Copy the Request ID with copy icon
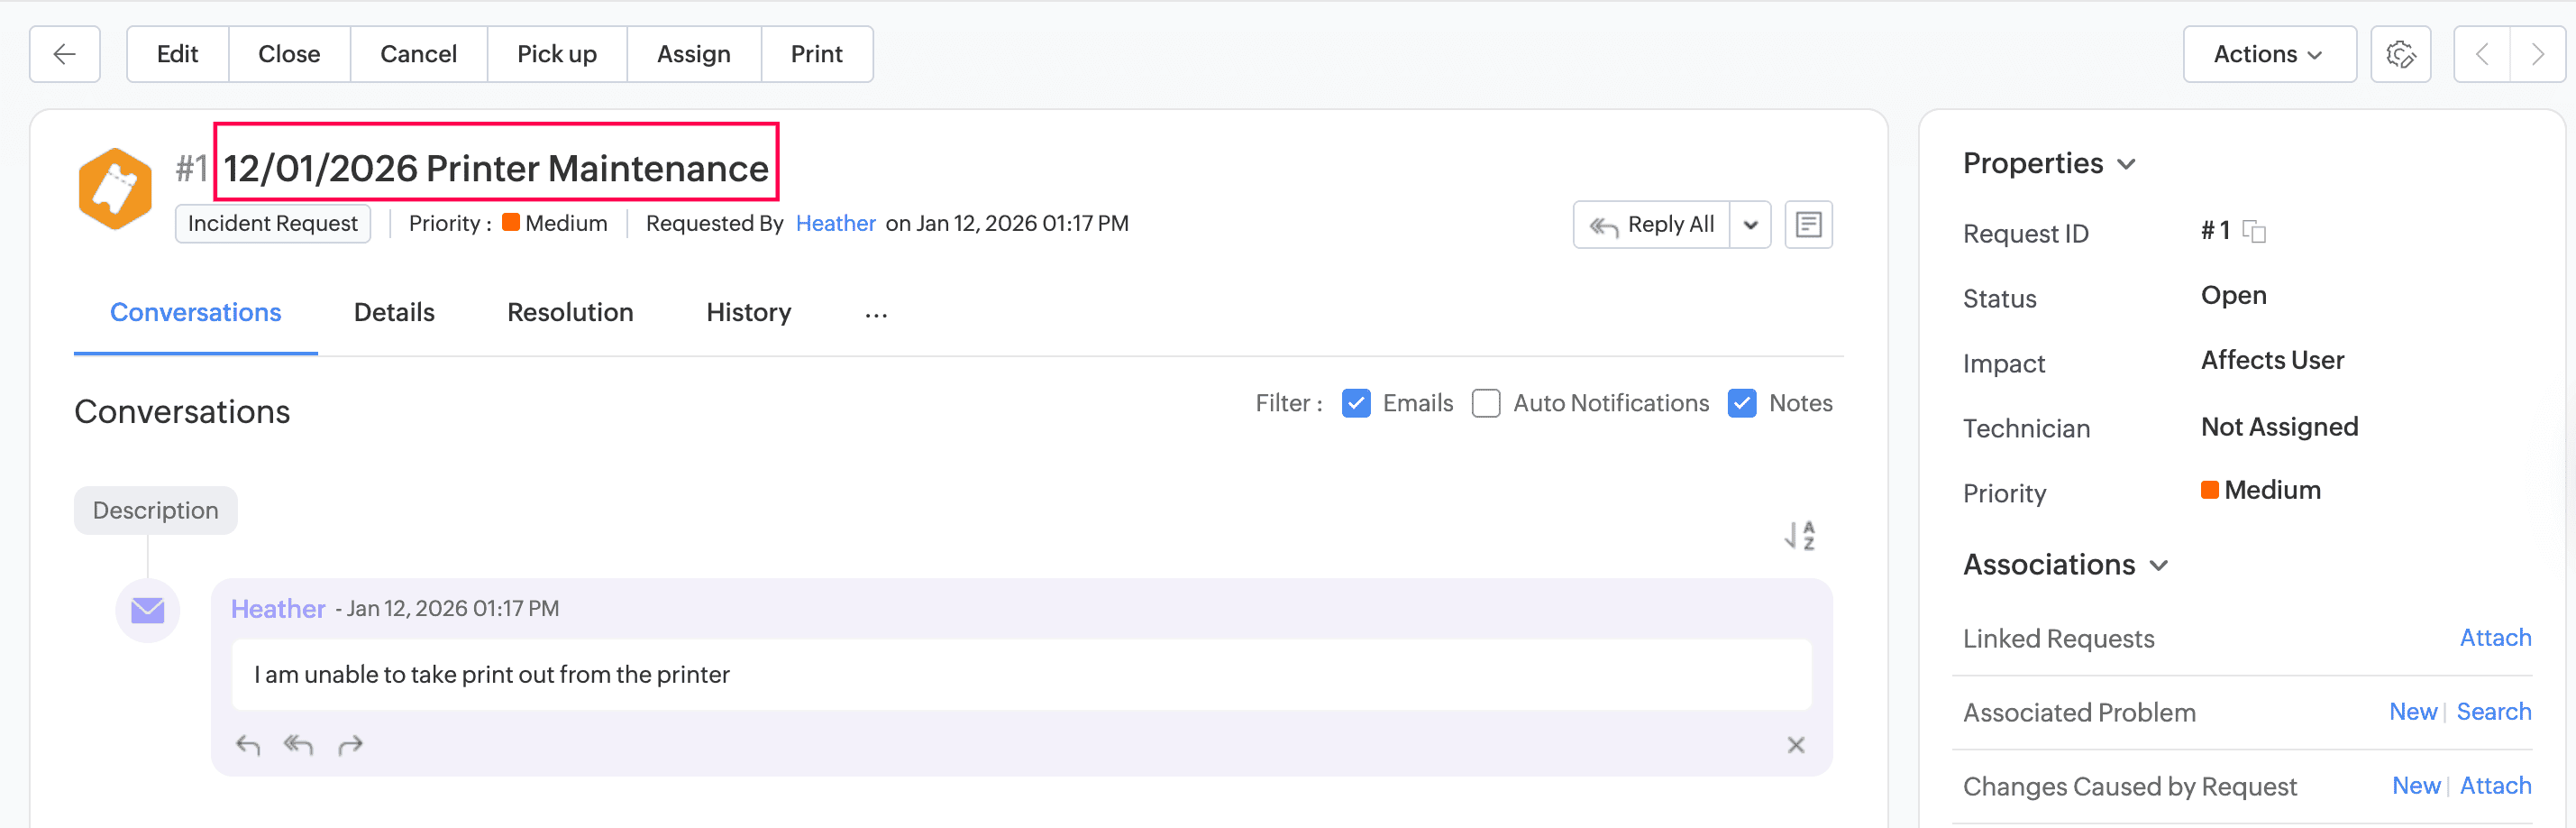2576x828 pixels. [2254, 233]
